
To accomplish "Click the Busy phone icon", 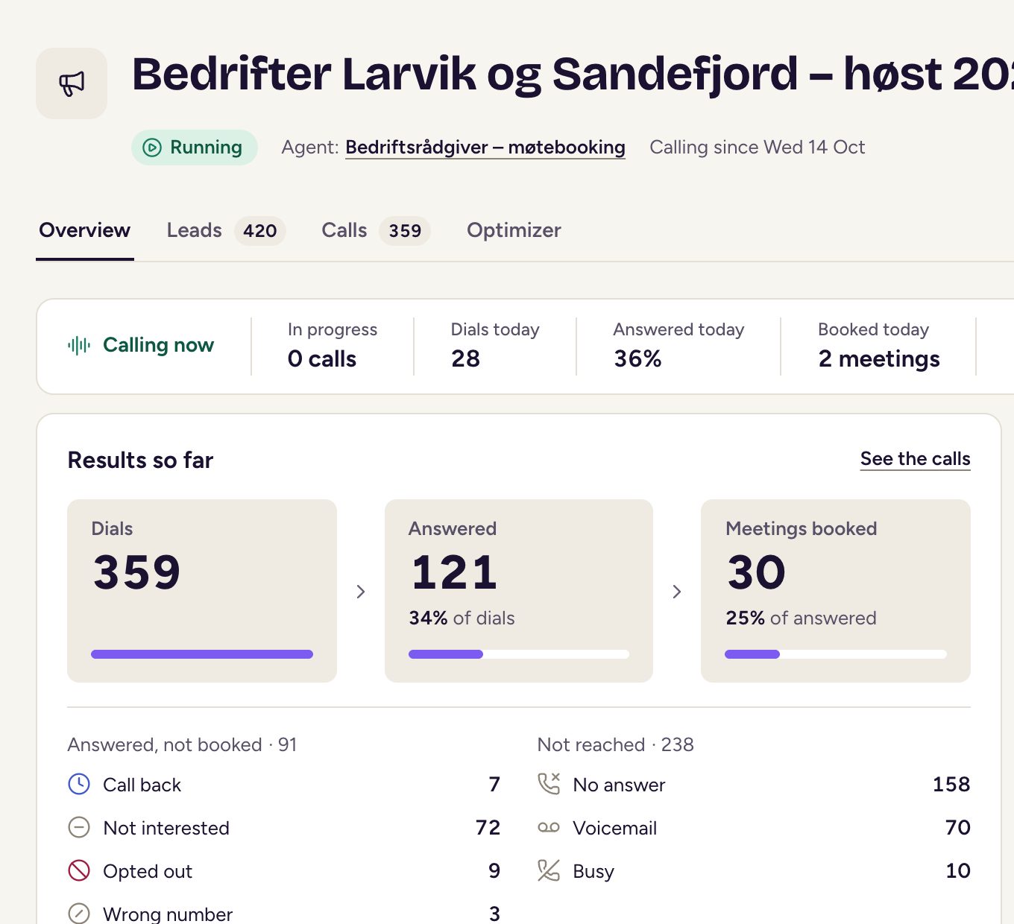I will coord(549,870).
